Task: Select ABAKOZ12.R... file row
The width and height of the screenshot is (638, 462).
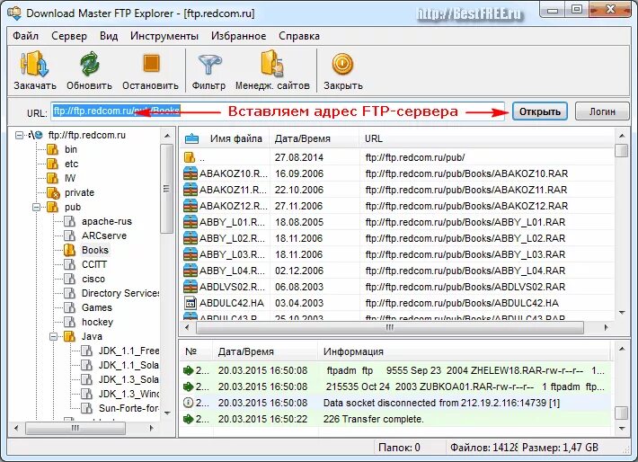Action: pos(396,206)
